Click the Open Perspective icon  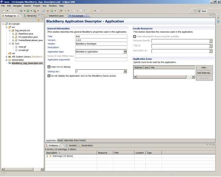pos(195,11)
